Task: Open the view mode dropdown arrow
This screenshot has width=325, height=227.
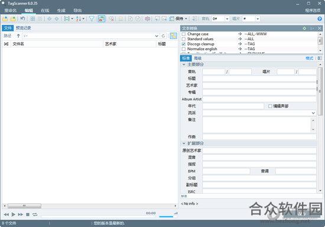Action: click(x=72, y=19)
